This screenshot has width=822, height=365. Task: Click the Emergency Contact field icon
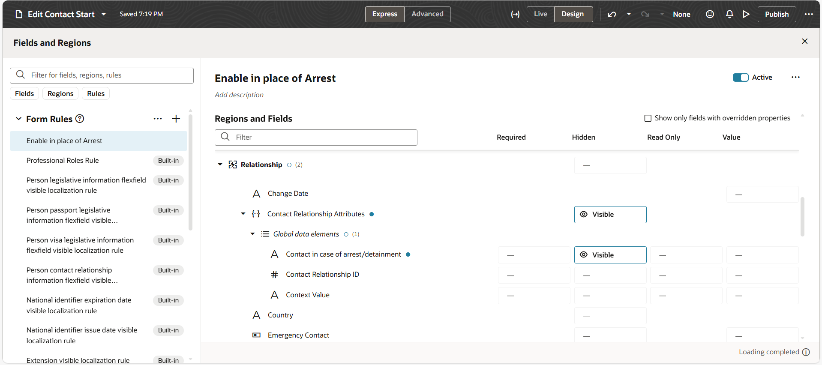tap(257, 335)
